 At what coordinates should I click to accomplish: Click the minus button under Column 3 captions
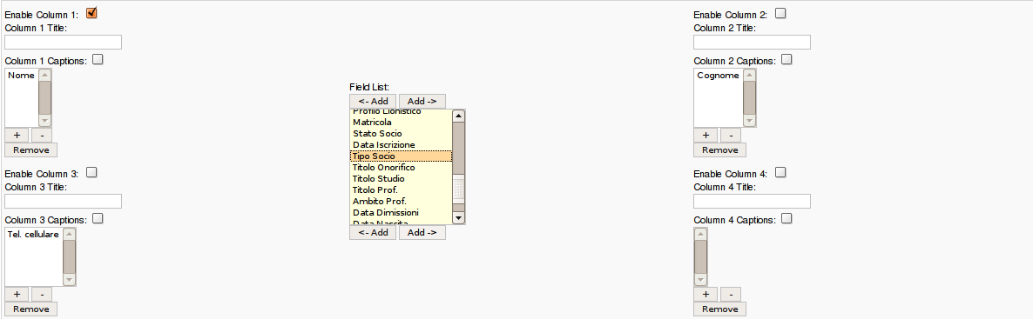point(42,294)
